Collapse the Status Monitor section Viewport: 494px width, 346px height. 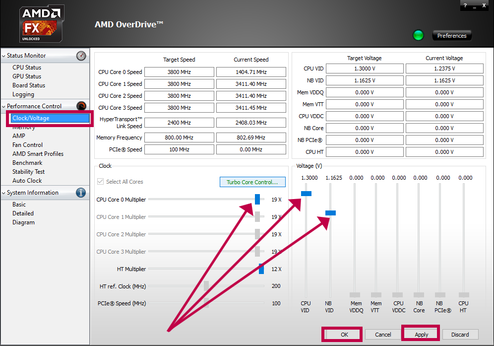[3, 56]
